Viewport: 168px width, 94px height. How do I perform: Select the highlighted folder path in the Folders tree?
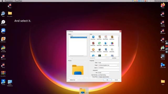pyautogui.click(x=78, y=37)
